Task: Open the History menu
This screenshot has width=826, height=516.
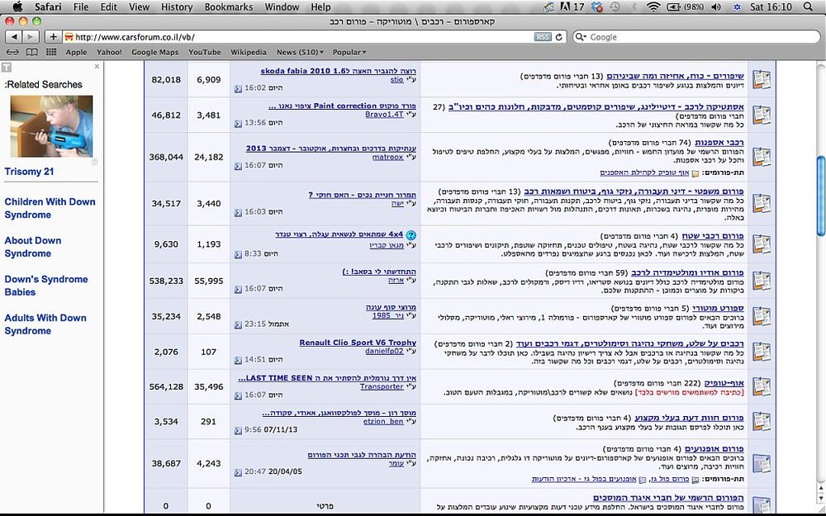Action: click(177, 7)
